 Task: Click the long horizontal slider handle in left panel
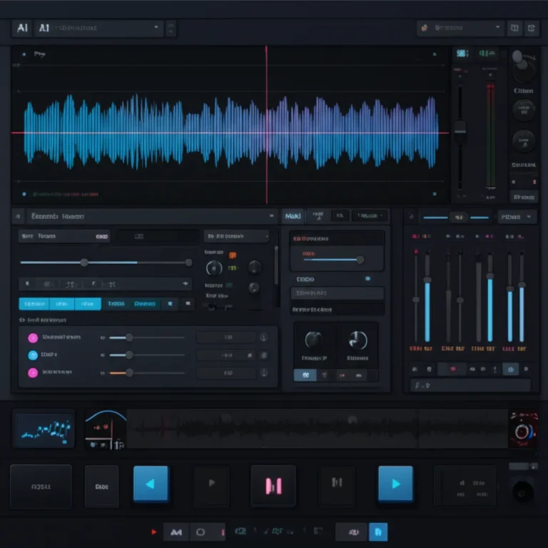click(84, 263)
